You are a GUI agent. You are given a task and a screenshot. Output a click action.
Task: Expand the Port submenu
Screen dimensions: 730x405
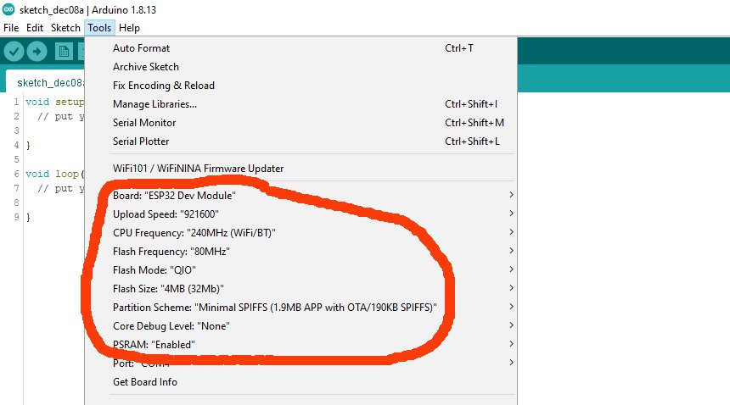[x=300, y=363]
